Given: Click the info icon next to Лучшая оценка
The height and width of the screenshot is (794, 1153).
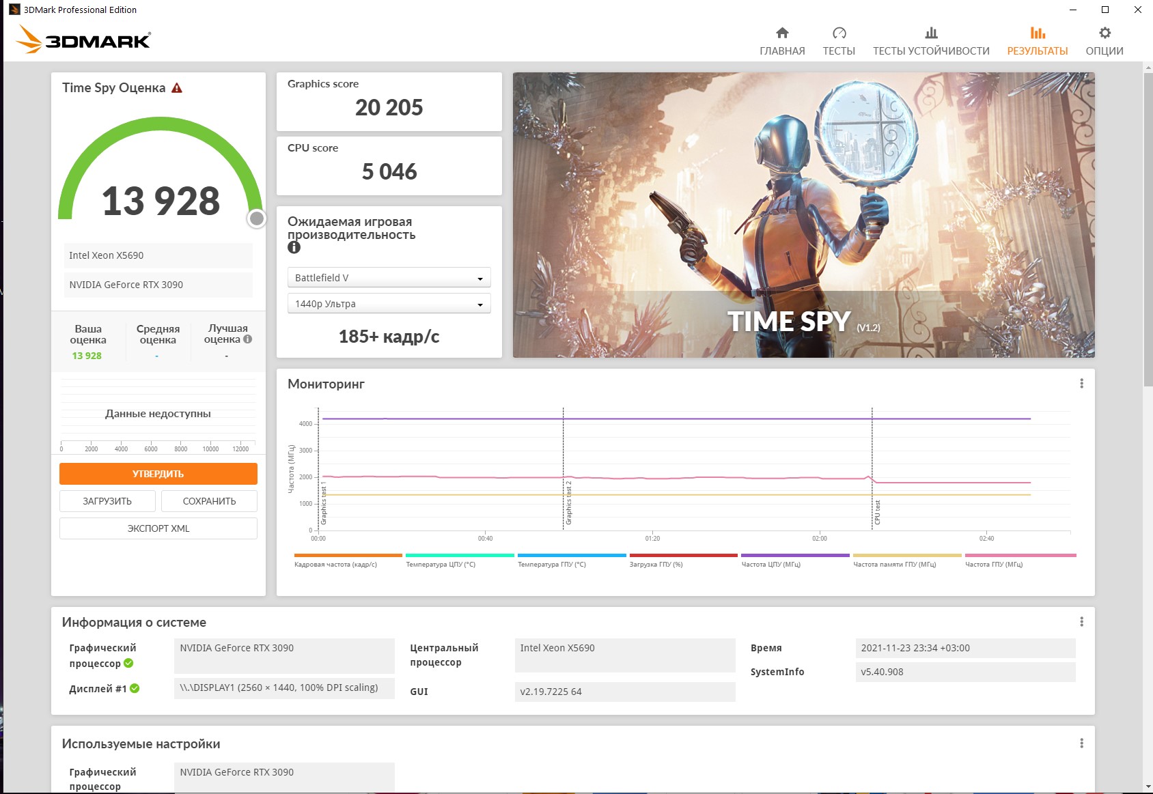Looking at the screenshot, I should pyautogui.click(x=248, y=339).
